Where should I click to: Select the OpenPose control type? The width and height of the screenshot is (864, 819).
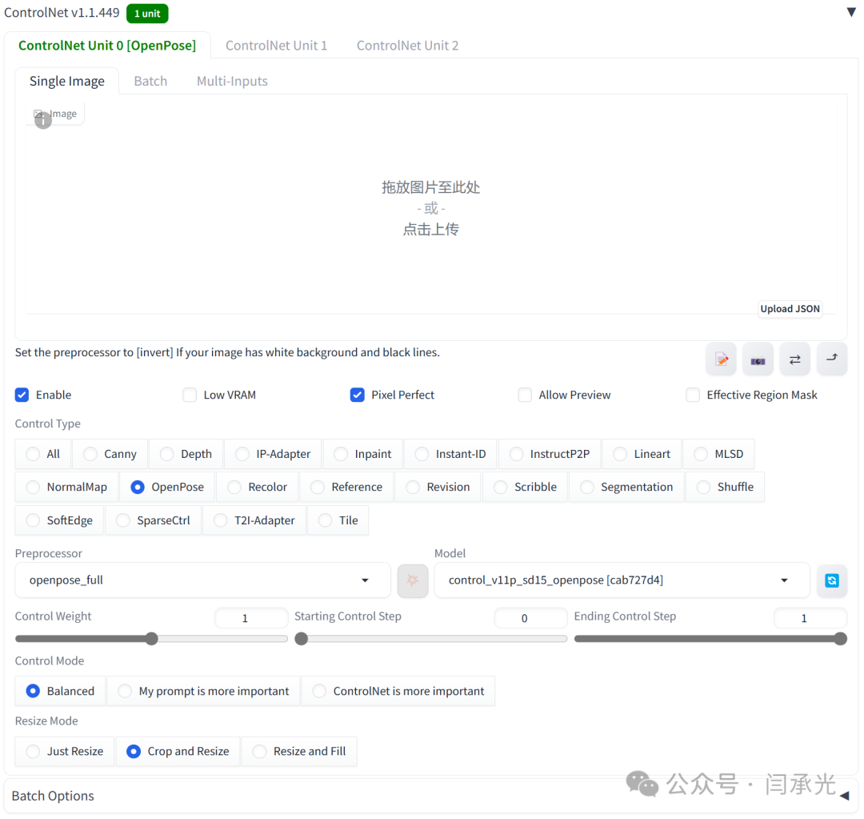pyautogui.click(x=167, y=487)
